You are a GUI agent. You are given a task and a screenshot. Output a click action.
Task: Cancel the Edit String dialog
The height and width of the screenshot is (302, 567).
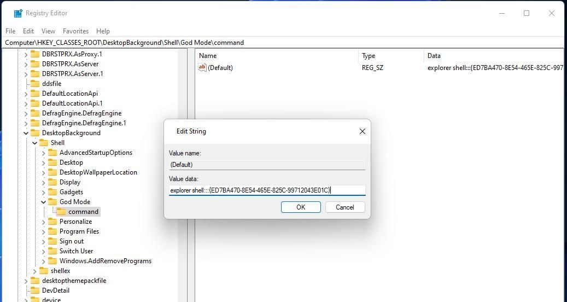point(345,207)
